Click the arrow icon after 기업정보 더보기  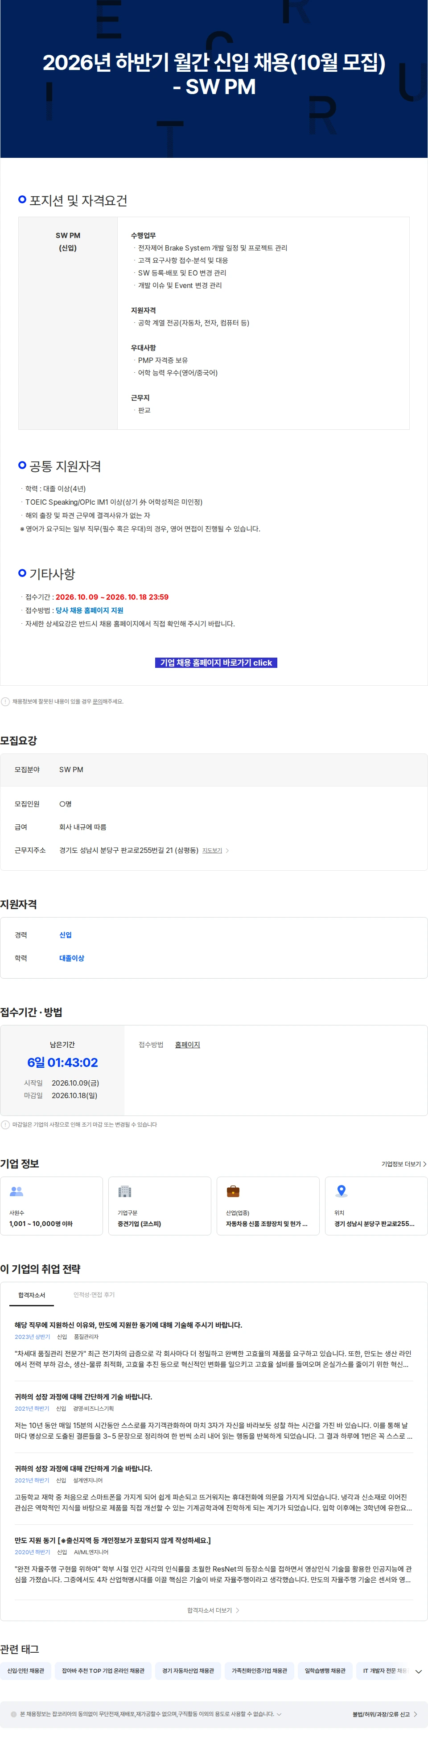point(424,1164)
